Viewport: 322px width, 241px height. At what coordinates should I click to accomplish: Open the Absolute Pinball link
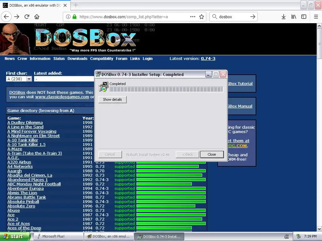coord(23,202)
